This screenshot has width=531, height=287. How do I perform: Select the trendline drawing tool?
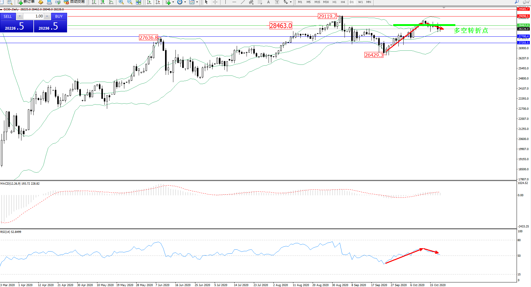click(243, 2)
